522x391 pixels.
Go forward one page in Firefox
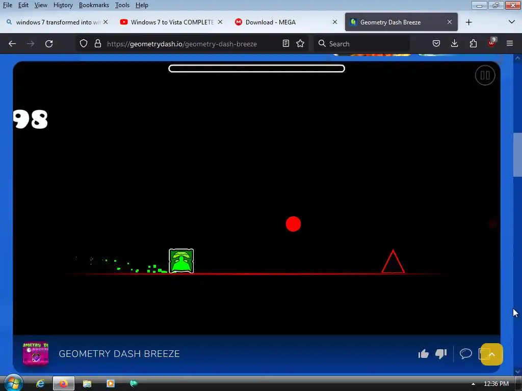coord(30,44)
